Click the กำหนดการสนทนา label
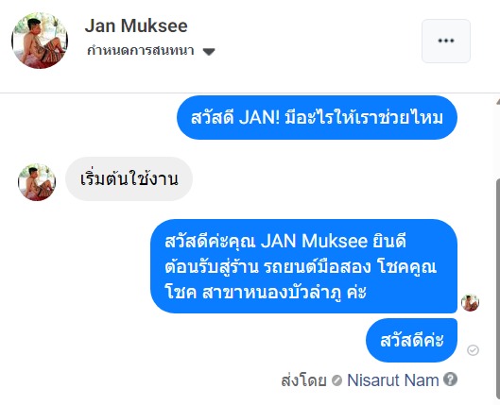 click(x=141, y=51)
